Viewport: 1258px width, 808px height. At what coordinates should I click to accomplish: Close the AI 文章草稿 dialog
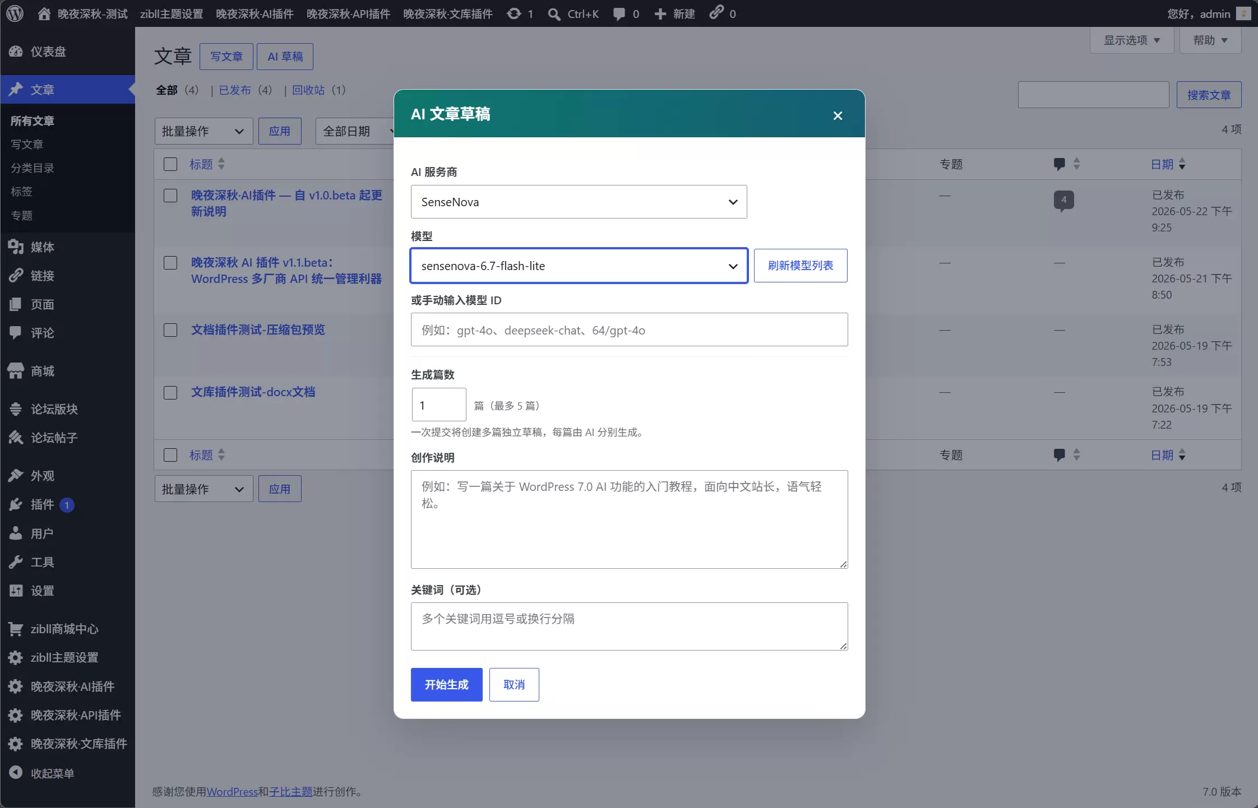pos(838,115)
